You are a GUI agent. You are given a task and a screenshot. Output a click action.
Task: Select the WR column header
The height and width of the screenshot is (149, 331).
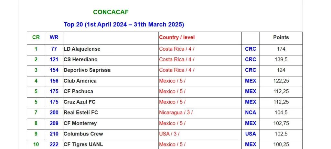pos(54,37)
